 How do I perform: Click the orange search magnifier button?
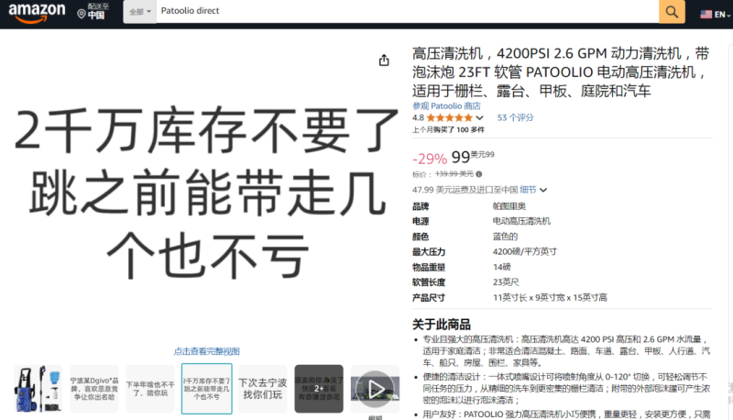coord(672,12)
